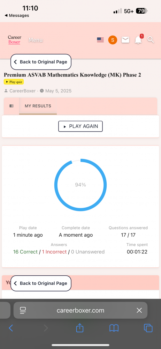Tap the careerboxer.com address field
This screenshot has width=161, height=349.
coord(80,310)
